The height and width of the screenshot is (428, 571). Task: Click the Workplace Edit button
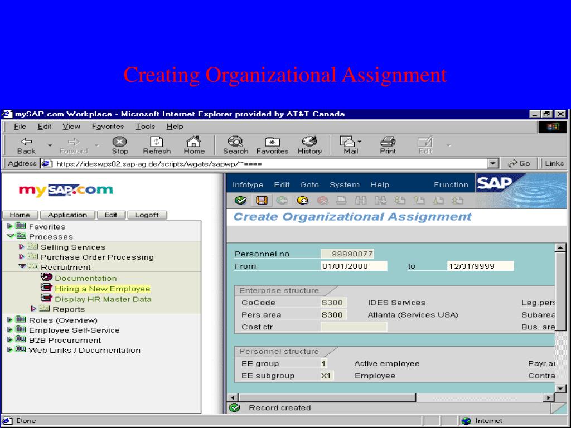click(x=111, y=215)
